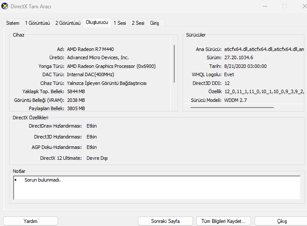
Task: Click the Yaklaşık Top. Bellek label
Action: click(x=43, y=91)
